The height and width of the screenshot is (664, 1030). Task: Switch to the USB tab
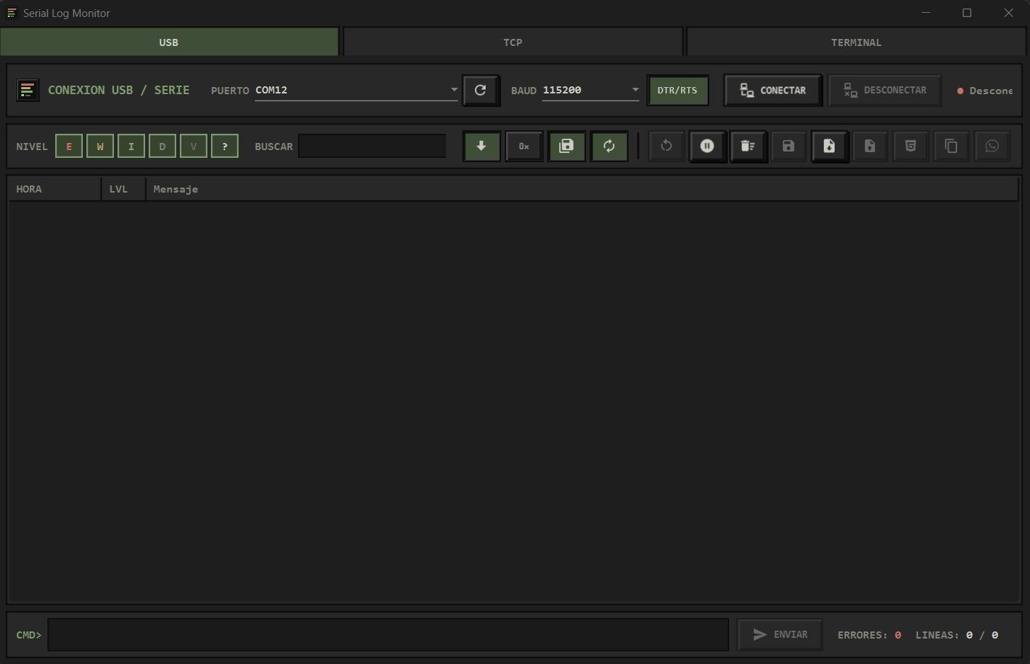(169, 42)
